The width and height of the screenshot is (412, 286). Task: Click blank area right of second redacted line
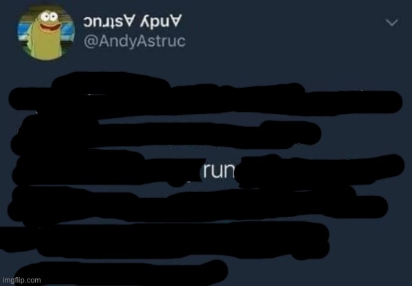pyautogui.click(x=365, y=135)
